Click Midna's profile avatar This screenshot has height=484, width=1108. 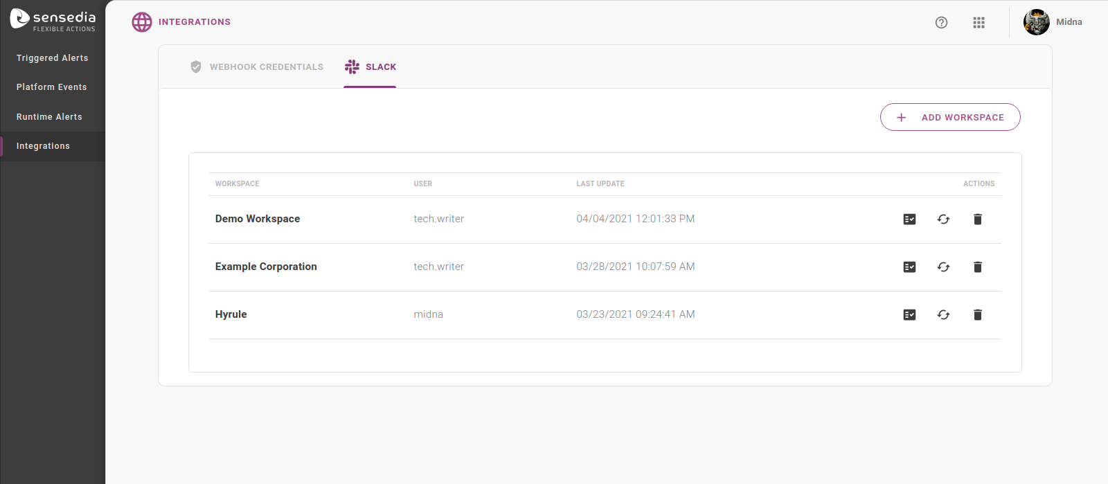click(x=1036, y=22)
